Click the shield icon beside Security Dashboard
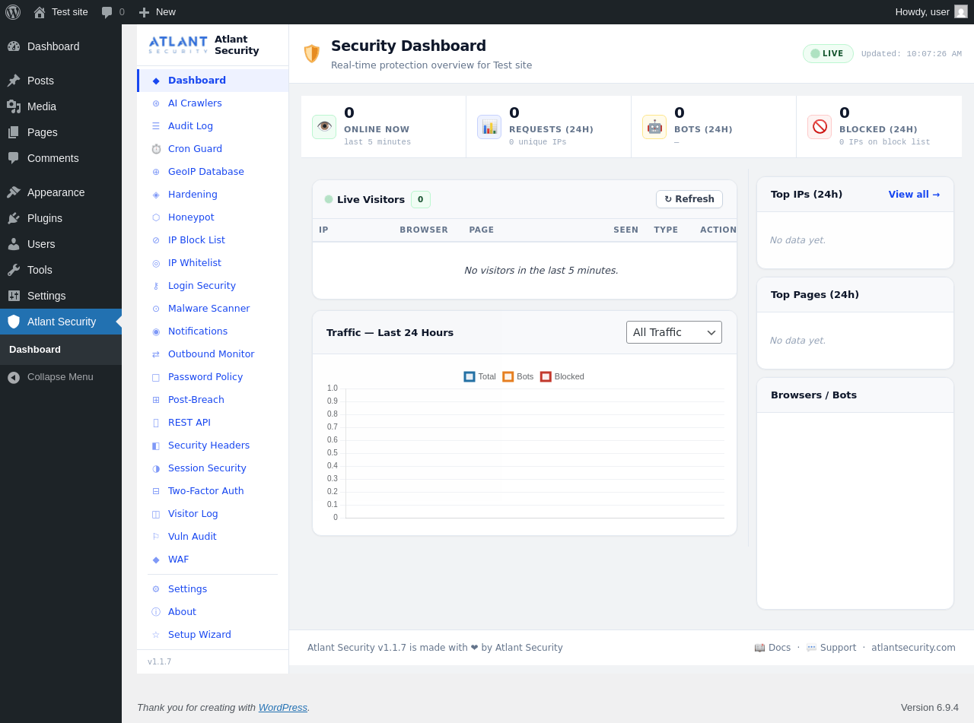Screen dimensions: 974x723 (x=312, y=53)
